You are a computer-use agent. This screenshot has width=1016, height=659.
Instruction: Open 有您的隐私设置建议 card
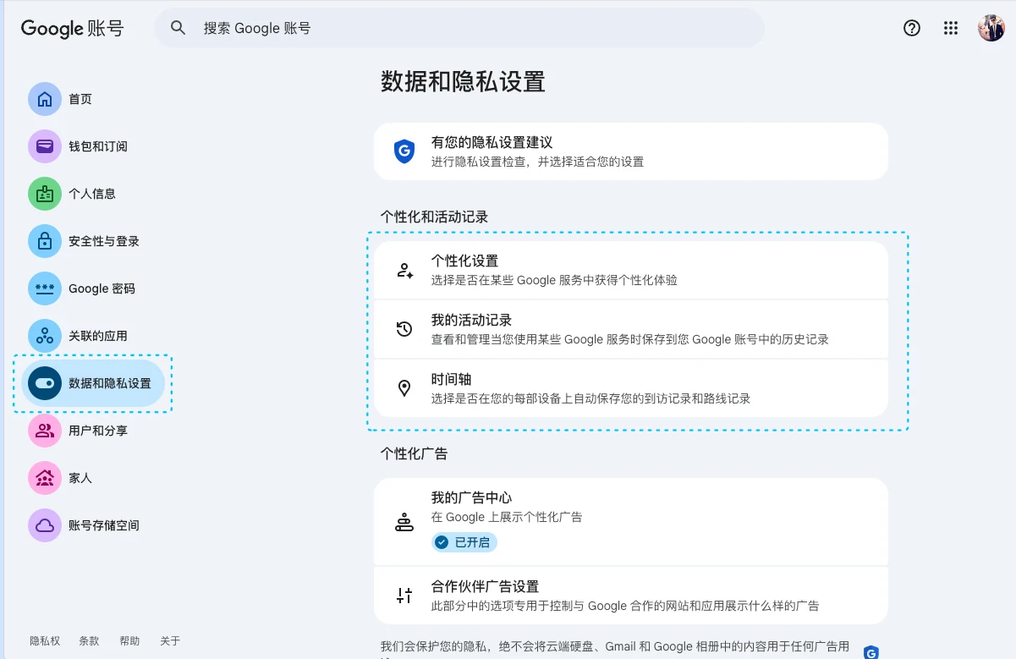631,151
